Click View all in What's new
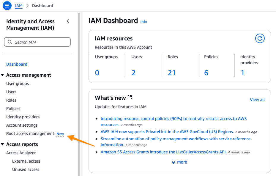This screenshot has width=276, height=176. 257,100
